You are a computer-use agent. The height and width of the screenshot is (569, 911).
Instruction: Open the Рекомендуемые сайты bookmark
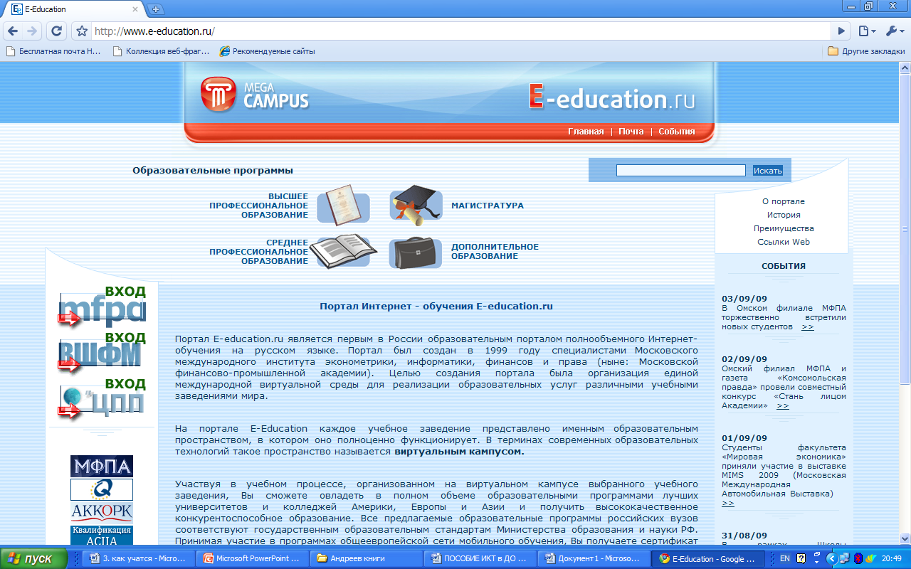click(267, 51)
